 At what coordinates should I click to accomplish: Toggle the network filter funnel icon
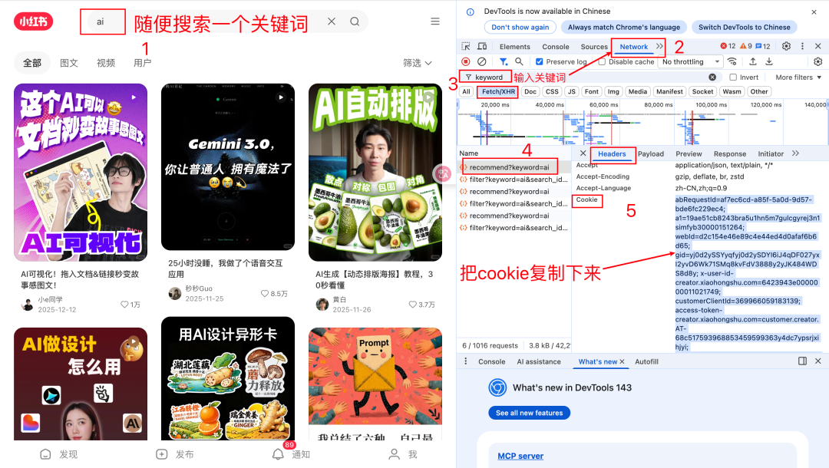504,62
